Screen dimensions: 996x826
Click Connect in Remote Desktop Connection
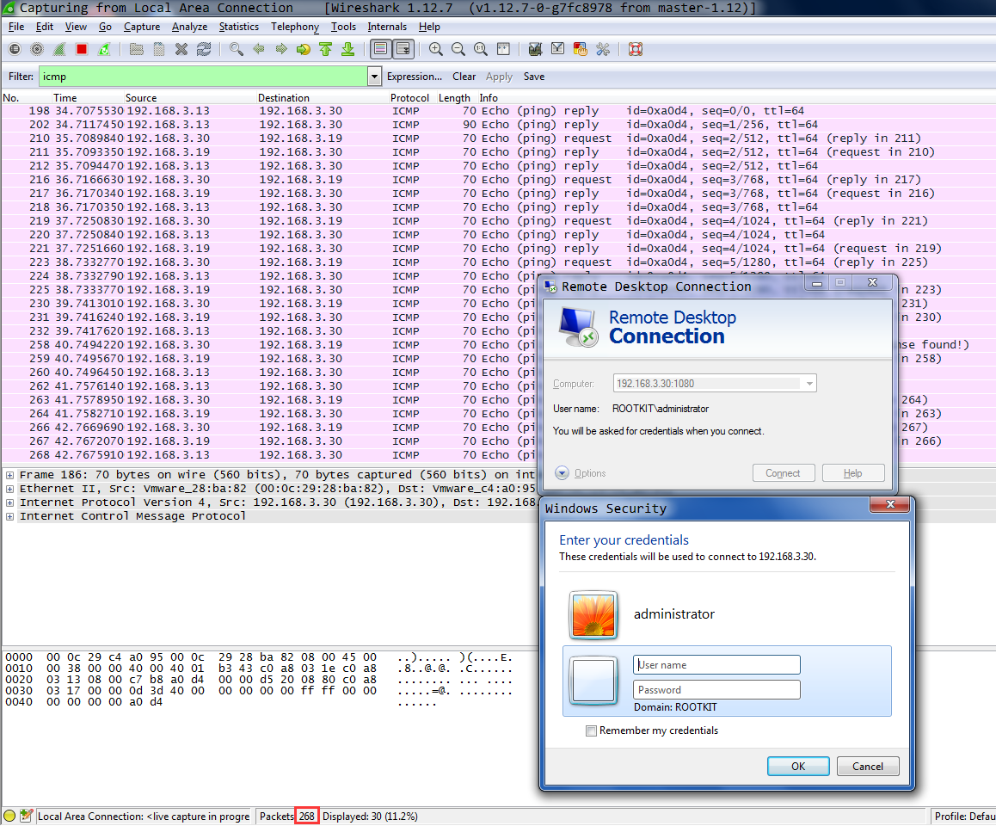(784, 472)
